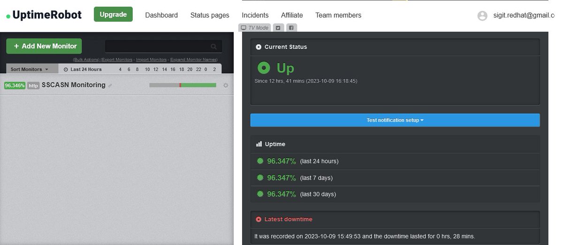Click the SSCASN Monitoring uptime bar
Image resolution: width=563 pixels, height=245 pixels.
183,85
